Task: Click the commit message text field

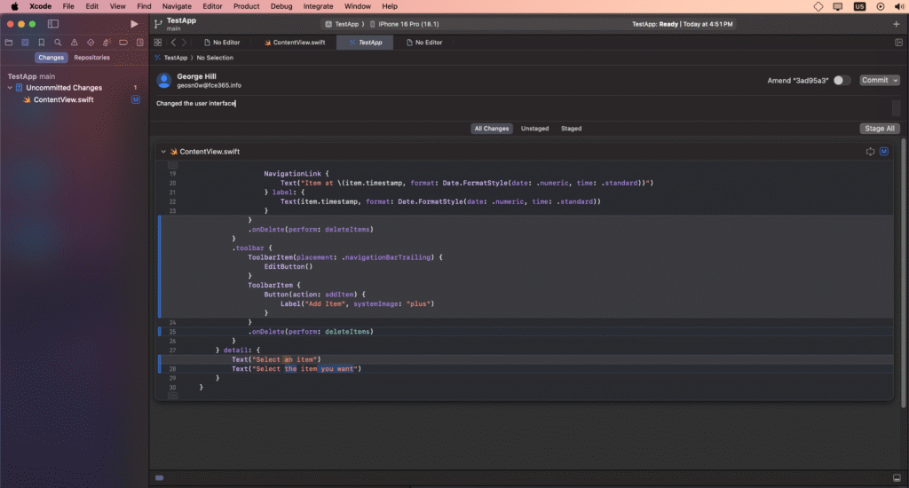Action: [522, 107]
